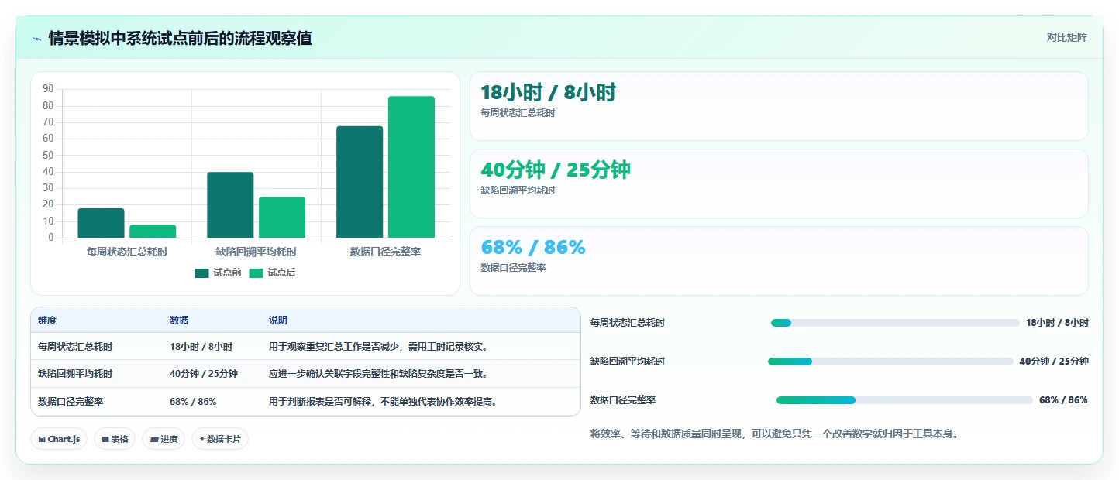Click the 缺陷回溯平均耗时 progress bar
1119x480 pixels.
pos(890,362)
